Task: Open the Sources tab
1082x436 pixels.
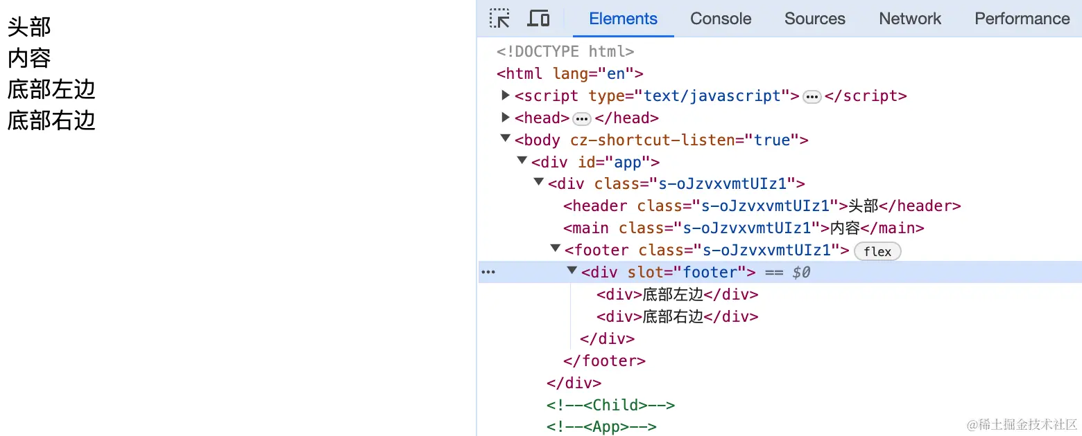Action: (815, 19)
